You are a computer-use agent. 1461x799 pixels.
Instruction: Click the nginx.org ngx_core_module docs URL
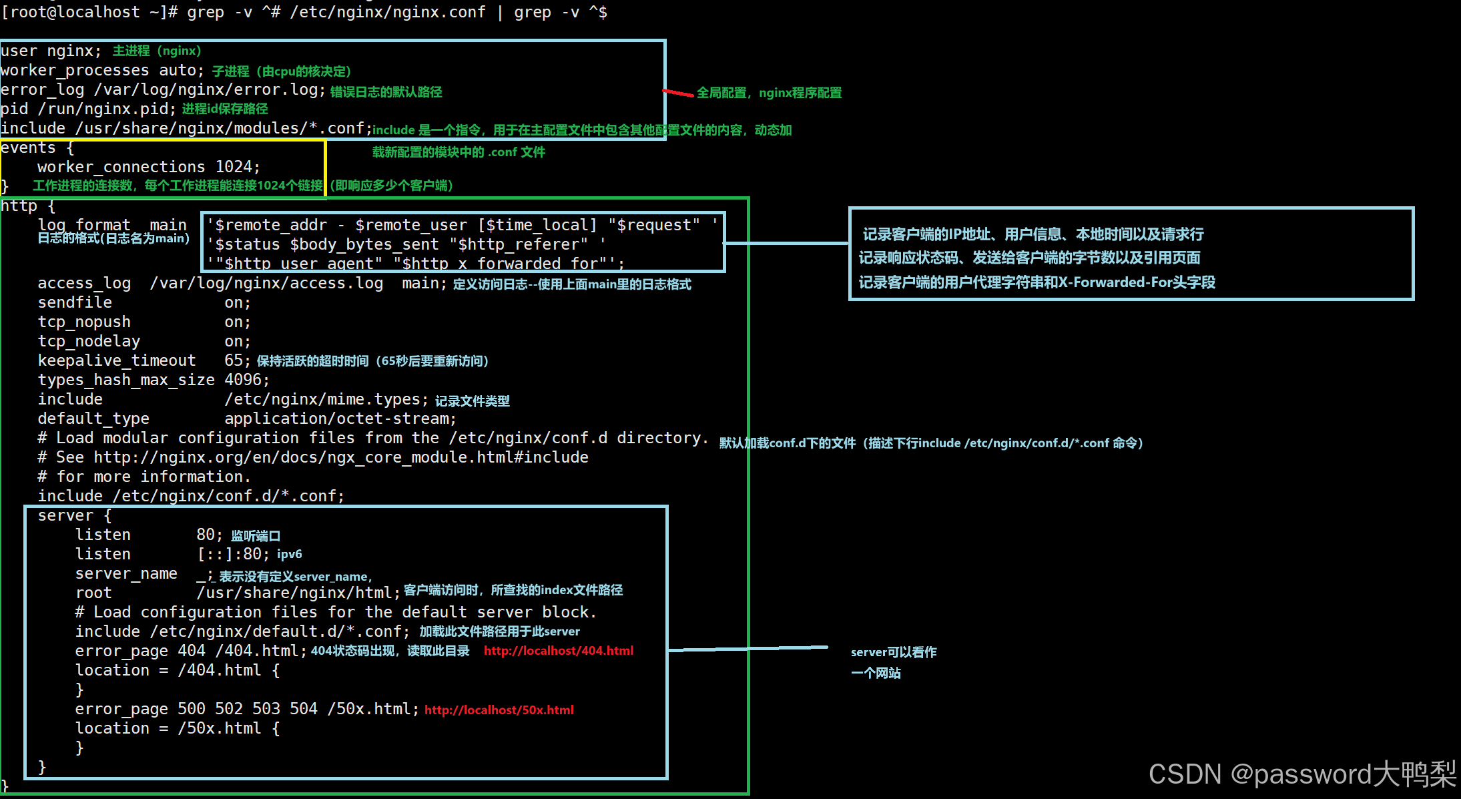pyautogui.click(x=341, y=457)
